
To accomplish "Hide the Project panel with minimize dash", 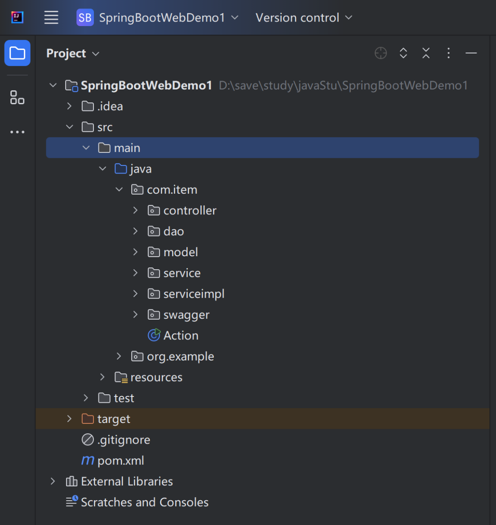I will pyautogui.click(x=471, y=53).
